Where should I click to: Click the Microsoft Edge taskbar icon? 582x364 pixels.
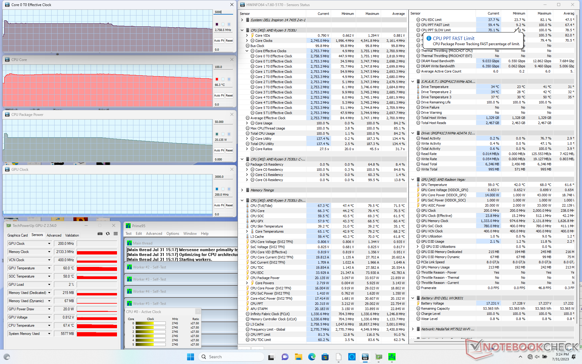(312, 357)
